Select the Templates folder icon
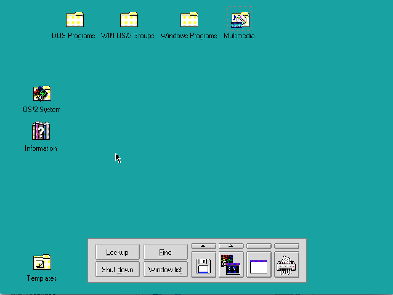The height and width of the screenshot is (295, 393). pyautogui.click(x=42, y=262)
